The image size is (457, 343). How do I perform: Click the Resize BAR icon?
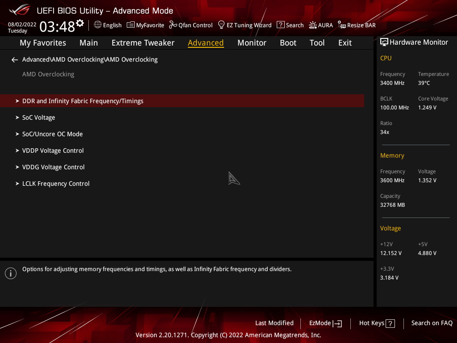341,25
